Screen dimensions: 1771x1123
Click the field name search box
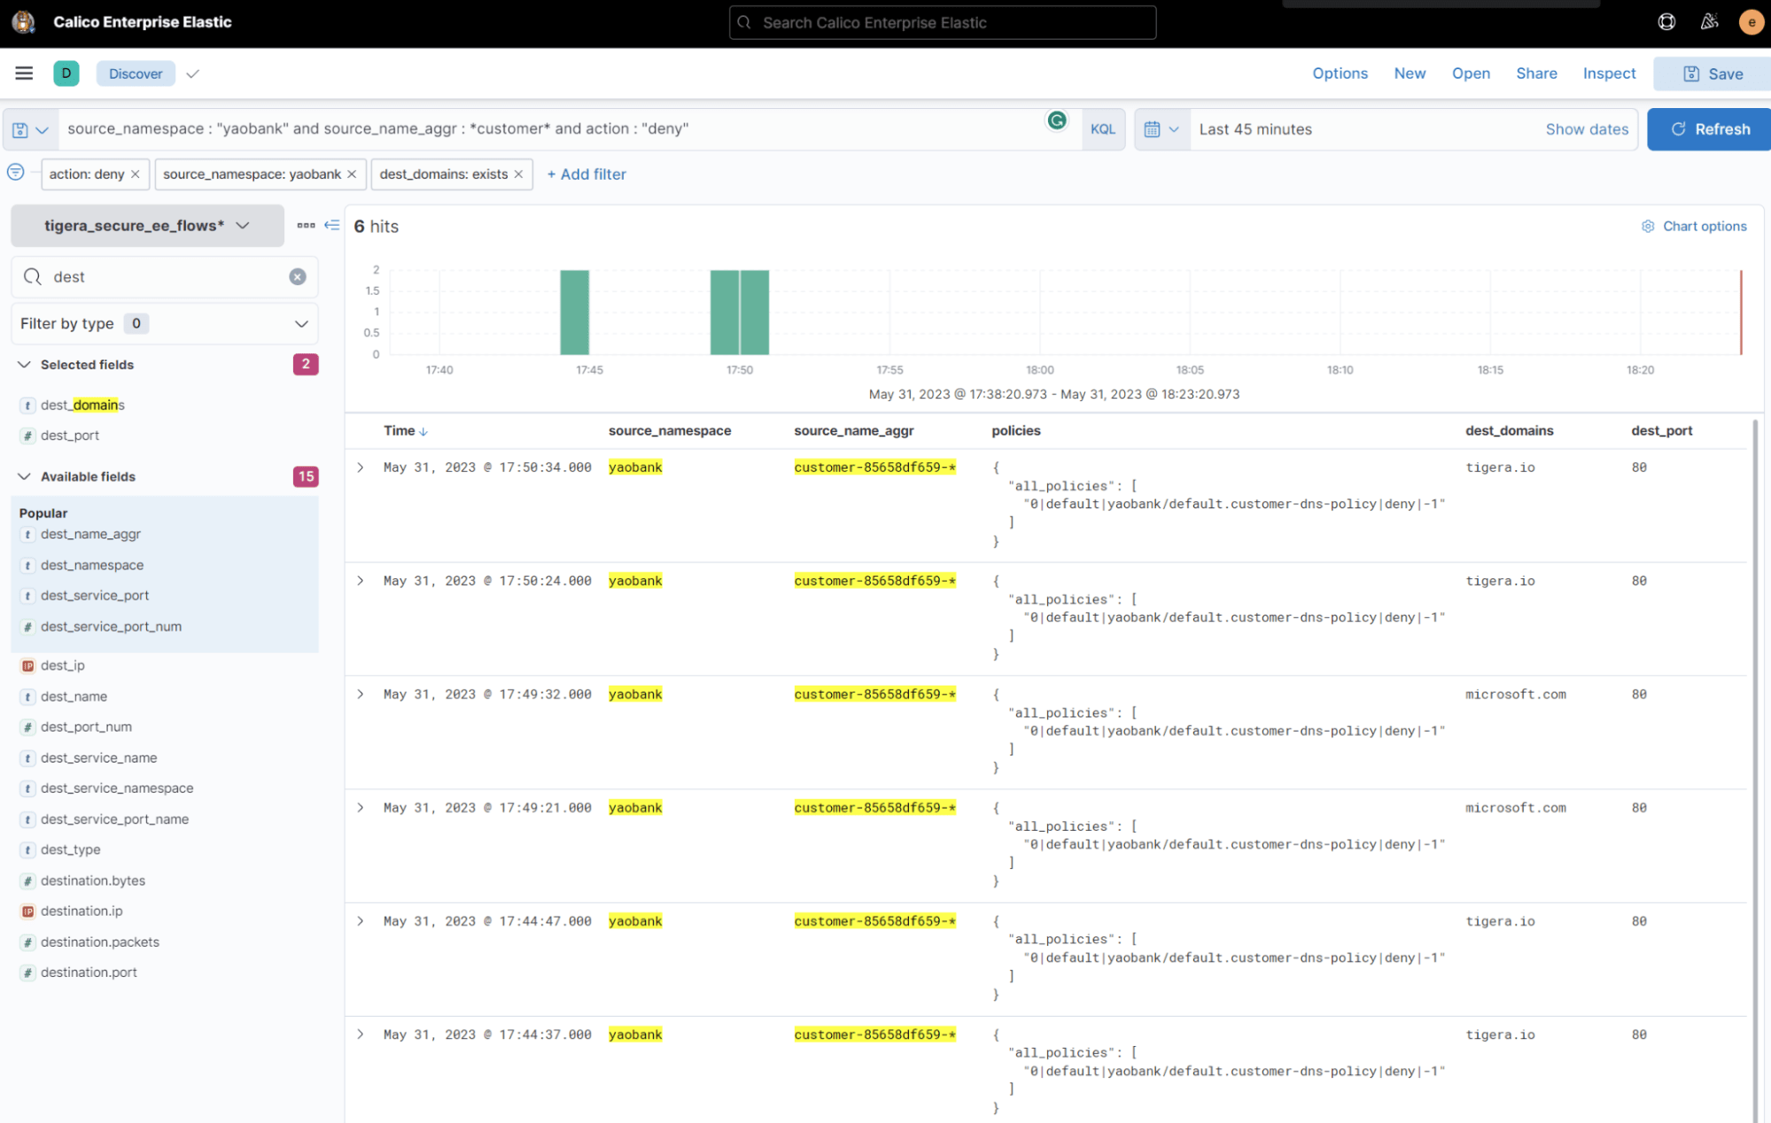click(x=165, y=277)
